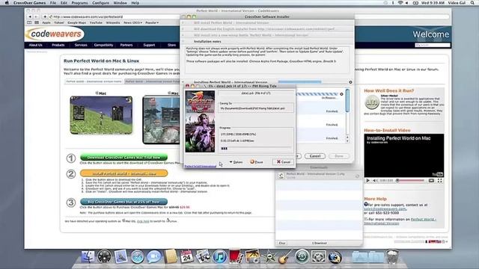Open Finder from the Dock

coord(88,256)
